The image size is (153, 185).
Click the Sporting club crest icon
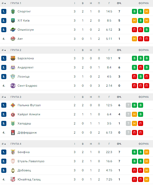pos(13,11)
